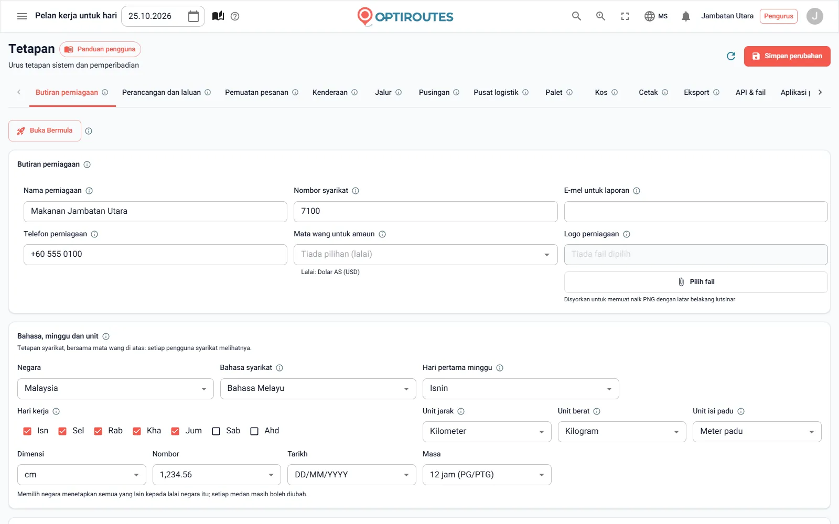Image resolution: width=839 pixels, height=524 pixels.
Task: Focus the Telefon perniagaan field
Action: tap(155, 255)
